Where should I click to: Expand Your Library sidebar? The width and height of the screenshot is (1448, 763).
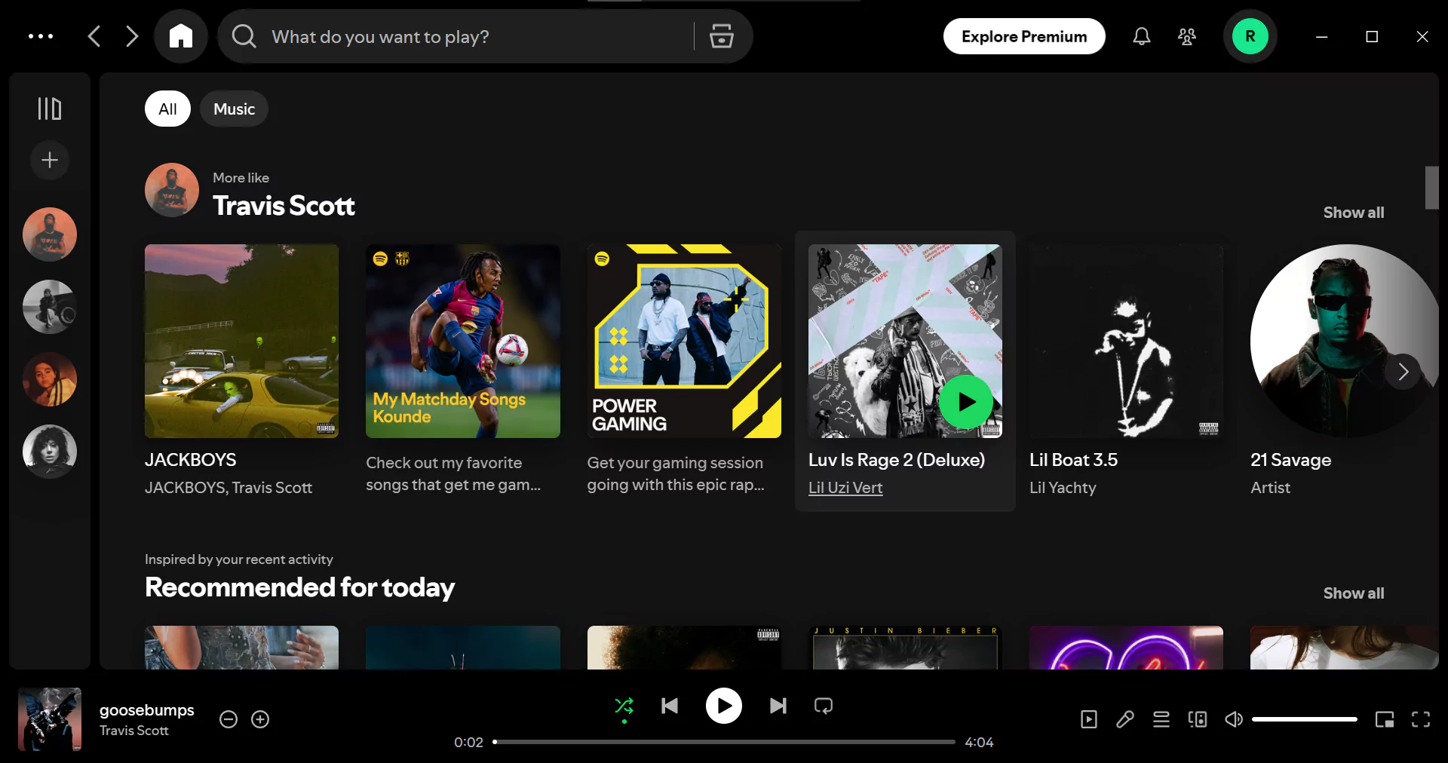click(x=50, y=109)
